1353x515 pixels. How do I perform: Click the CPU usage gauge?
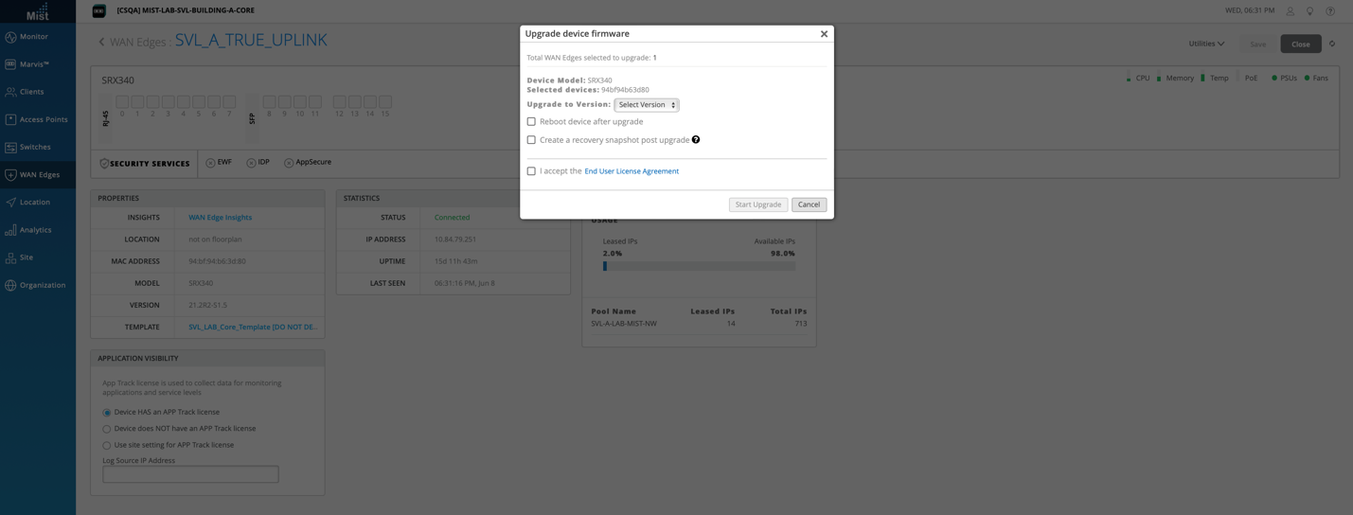coord(1138,78)
